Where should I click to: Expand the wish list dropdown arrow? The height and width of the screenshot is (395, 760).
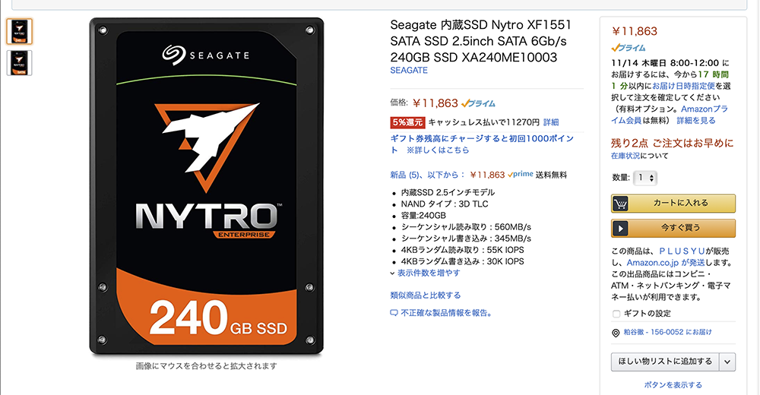[727, 362]
